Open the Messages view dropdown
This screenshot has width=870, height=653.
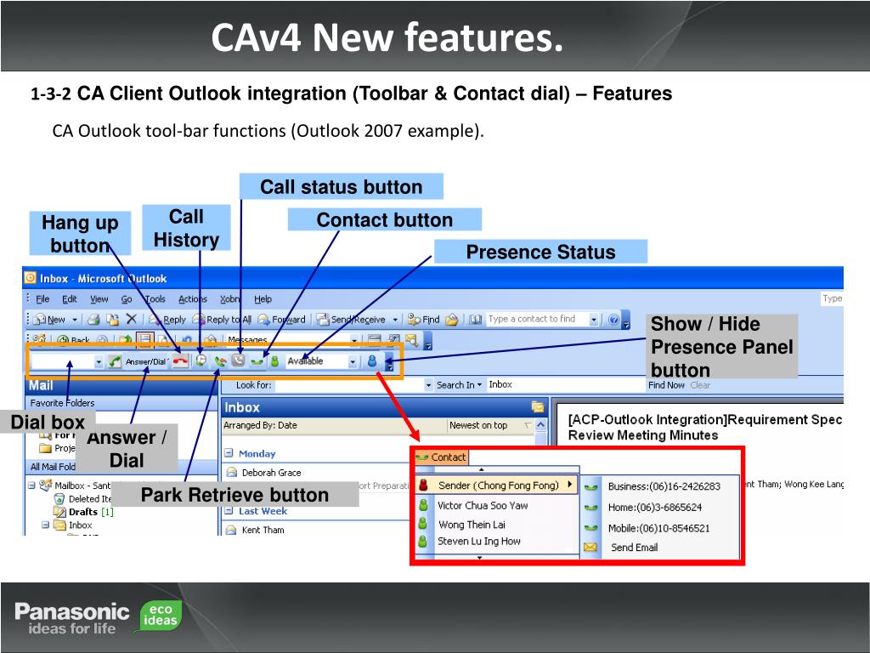[x=354, y=338]
